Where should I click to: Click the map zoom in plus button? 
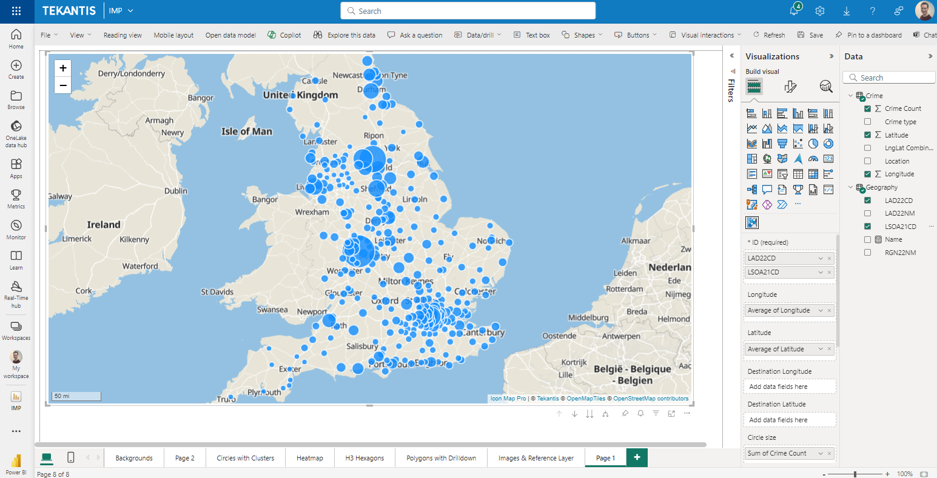pyautogui.click(x=63, y=68)
